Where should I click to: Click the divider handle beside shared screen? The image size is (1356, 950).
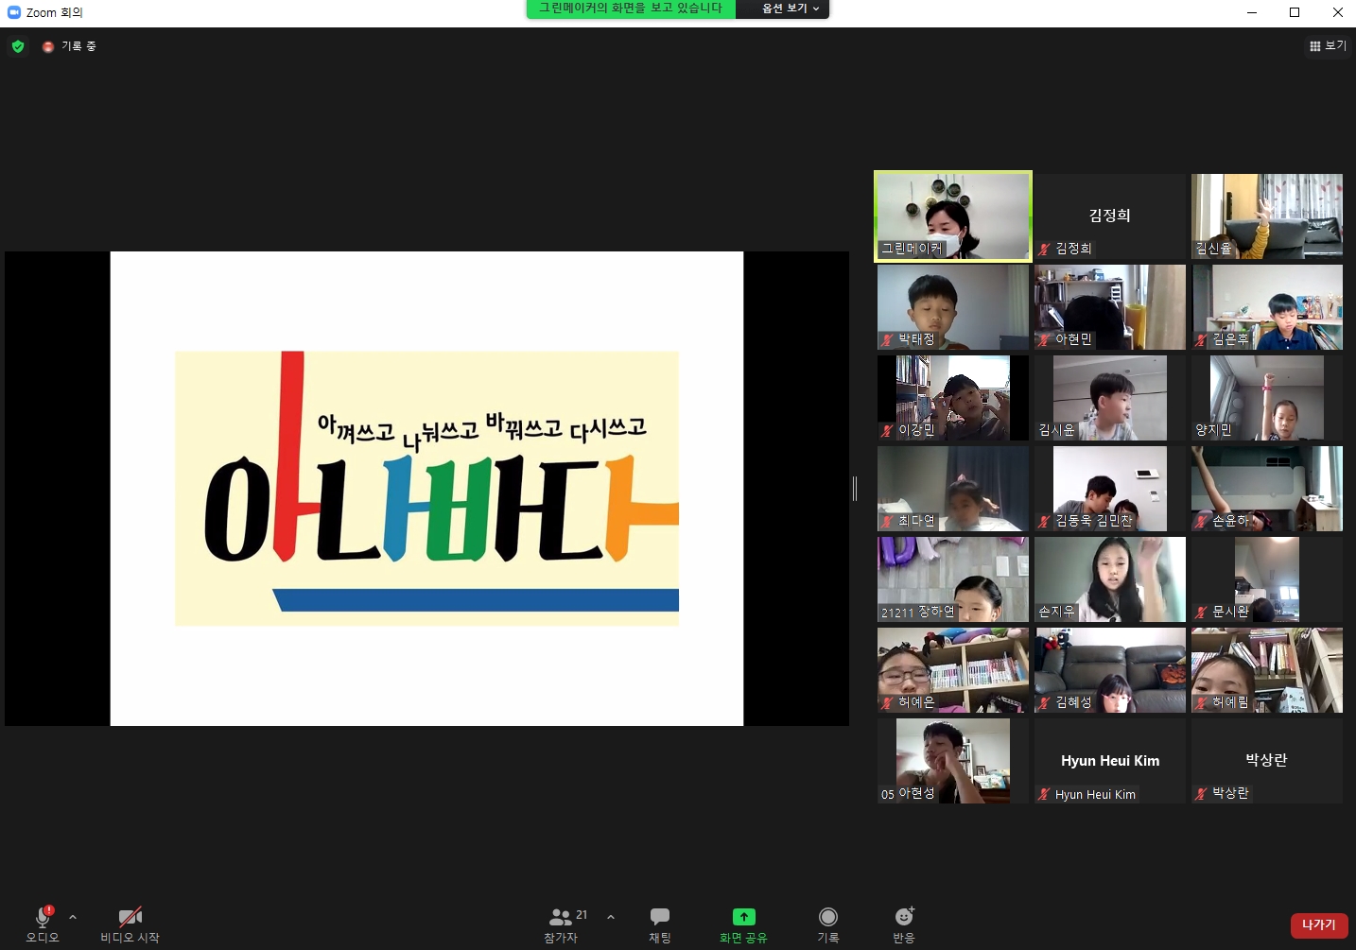click(855, 489)
